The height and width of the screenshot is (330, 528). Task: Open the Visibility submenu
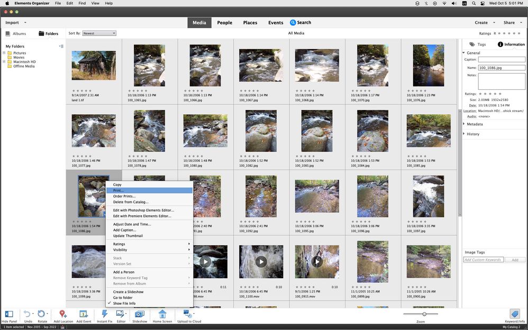click(150, 250)
